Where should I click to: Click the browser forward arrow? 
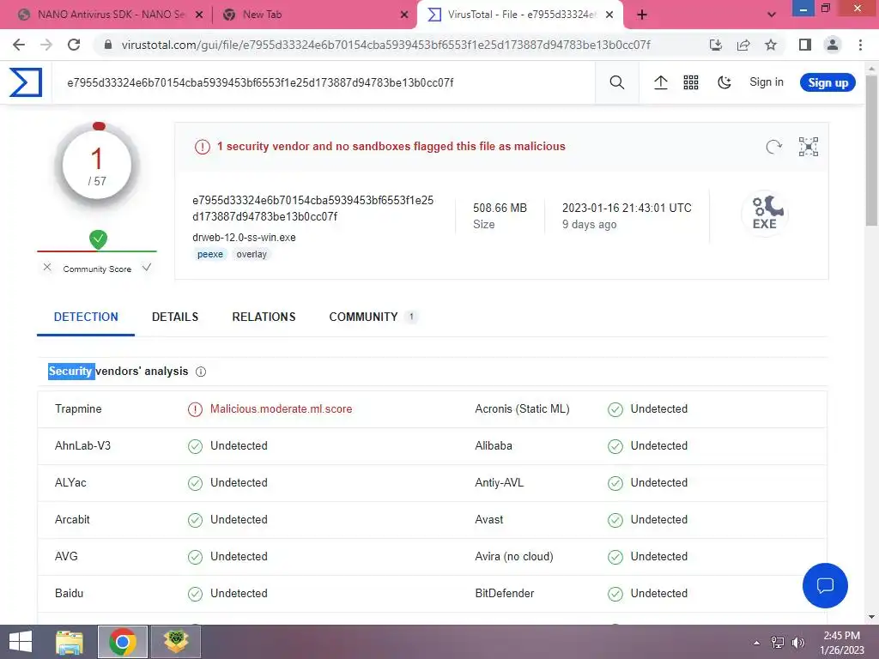coord(46,45)
